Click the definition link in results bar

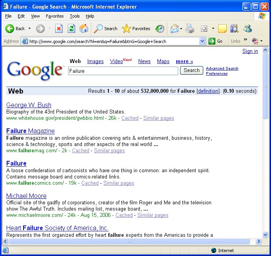[x=208, y=91]
